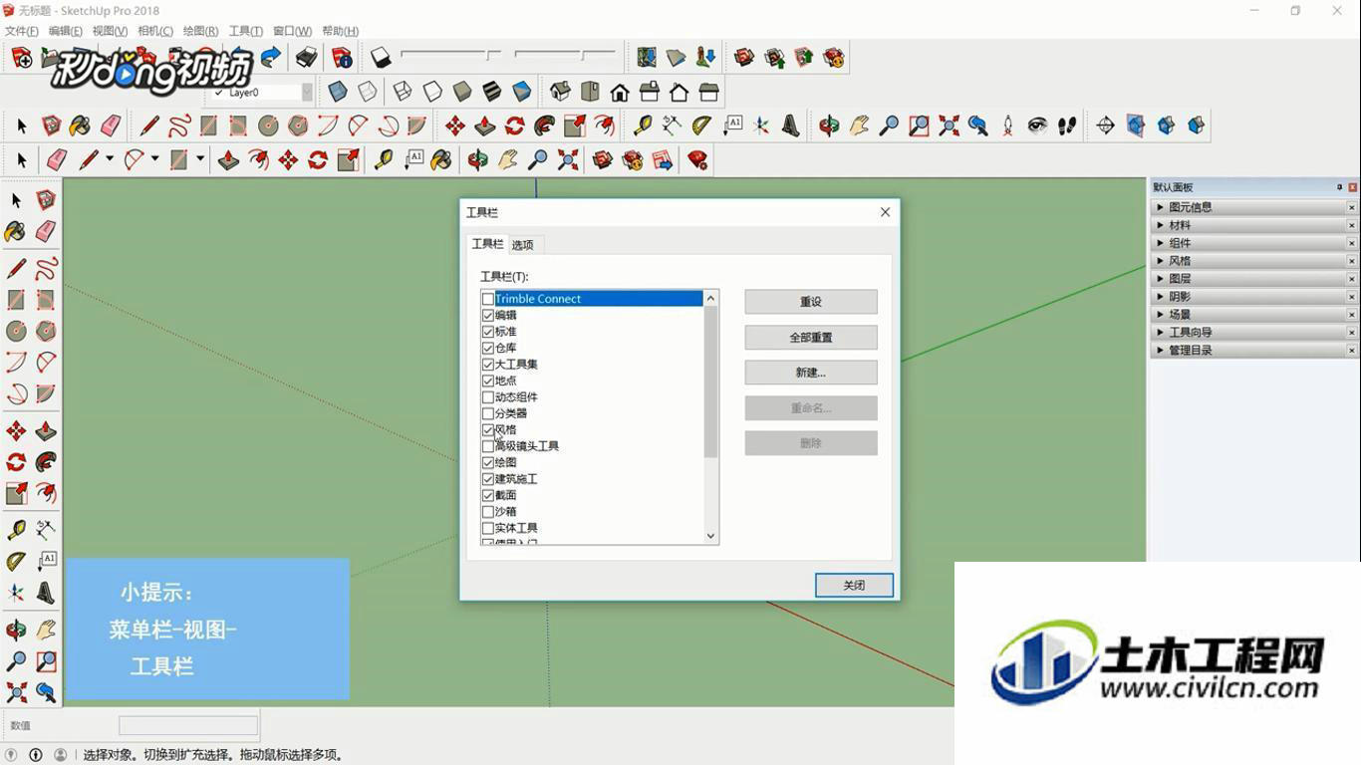Click the 数值 measurement input box
This screenshot has width=1361, height=765.
[188, 726]
